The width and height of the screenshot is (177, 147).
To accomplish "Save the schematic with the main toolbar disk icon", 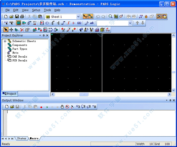I will 17,17.
